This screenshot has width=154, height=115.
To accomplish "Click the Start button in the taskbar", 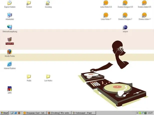I will pos(5,113).
